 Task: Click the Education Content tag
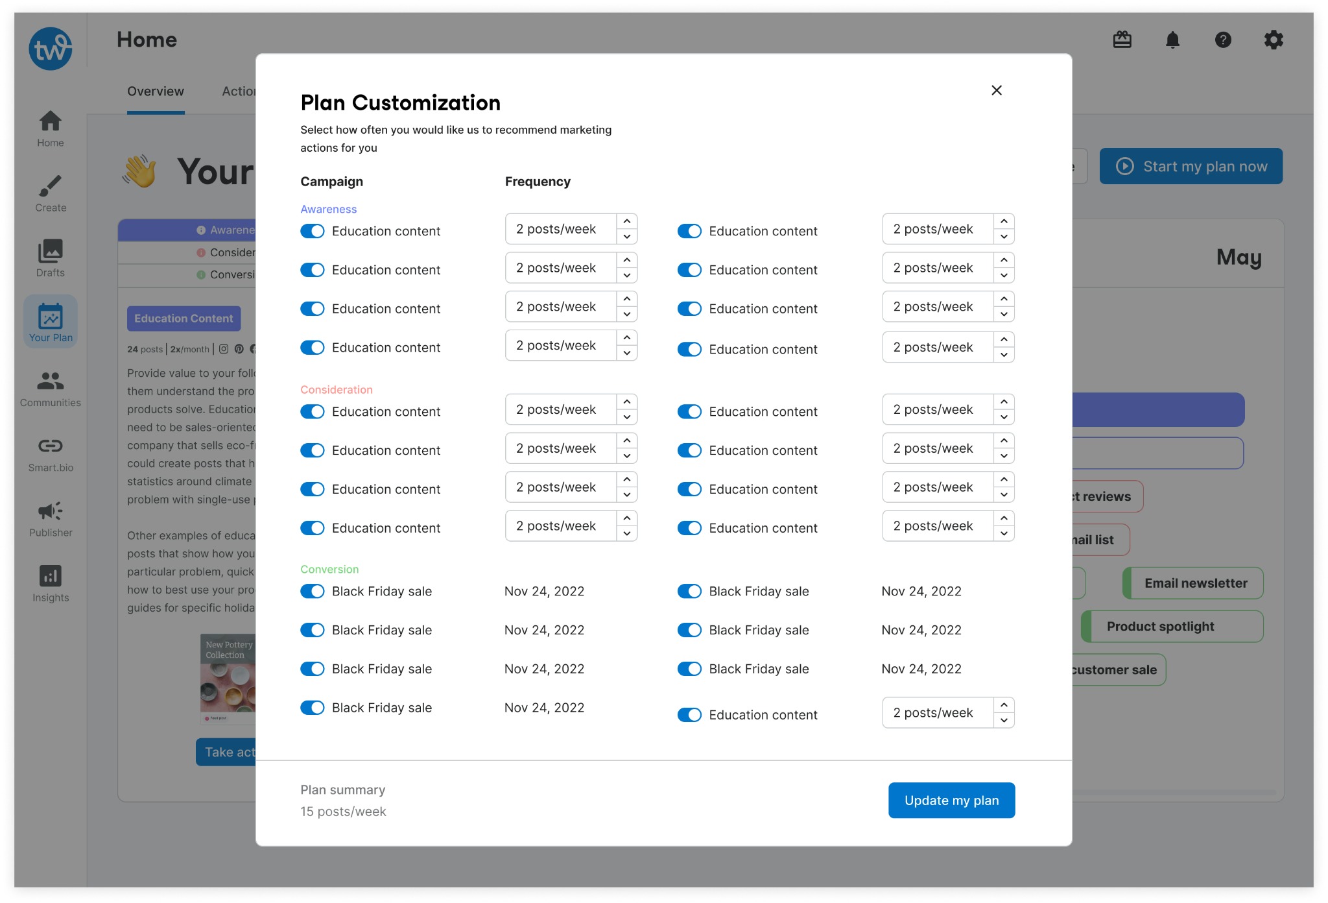coord(184,319)
